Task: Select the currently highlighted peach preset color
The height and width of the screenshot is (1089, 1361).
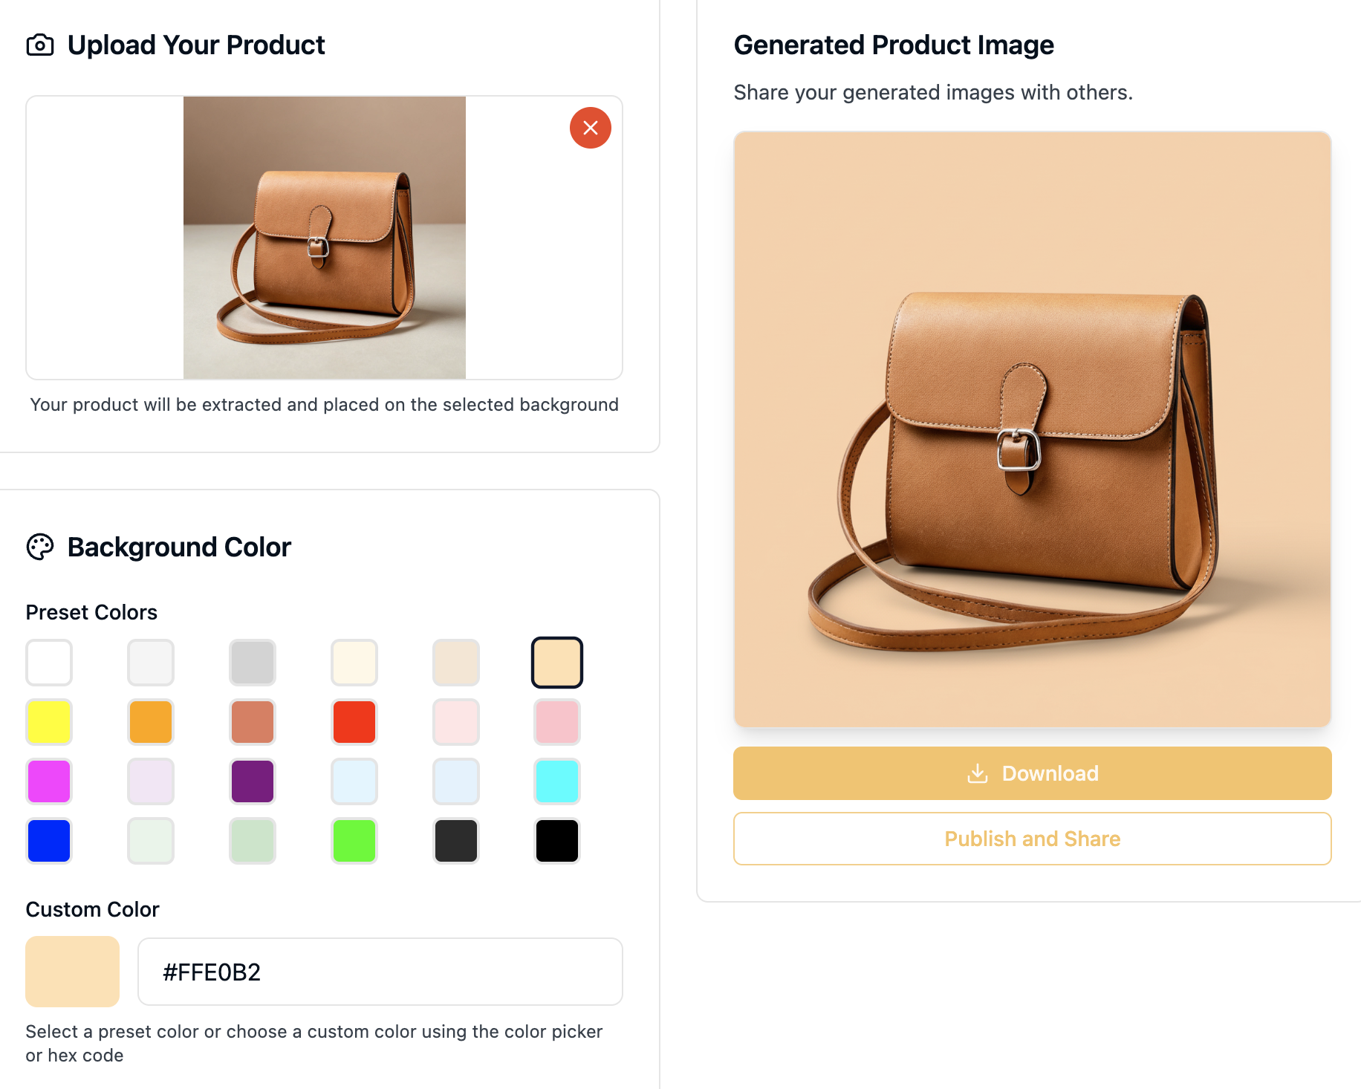Action: coord(556,662)
